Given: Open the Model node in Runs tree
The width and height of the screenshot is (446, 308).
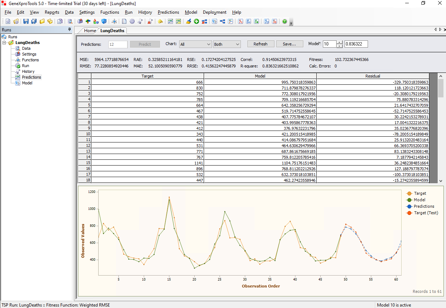Looking at the screenshot, I should click(x=27, y=83).
